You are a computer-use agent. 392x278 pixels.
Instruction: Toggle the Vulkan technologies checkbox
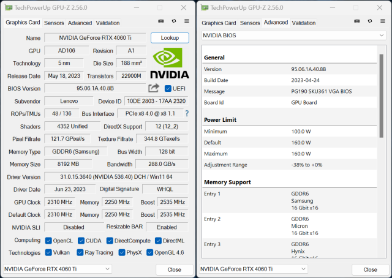click(48, 252)
